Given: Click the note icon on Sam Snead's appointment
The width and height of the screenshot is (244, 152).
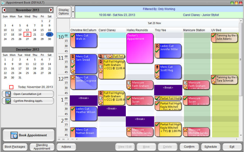Looking at the screenshot, I should 73,62.
